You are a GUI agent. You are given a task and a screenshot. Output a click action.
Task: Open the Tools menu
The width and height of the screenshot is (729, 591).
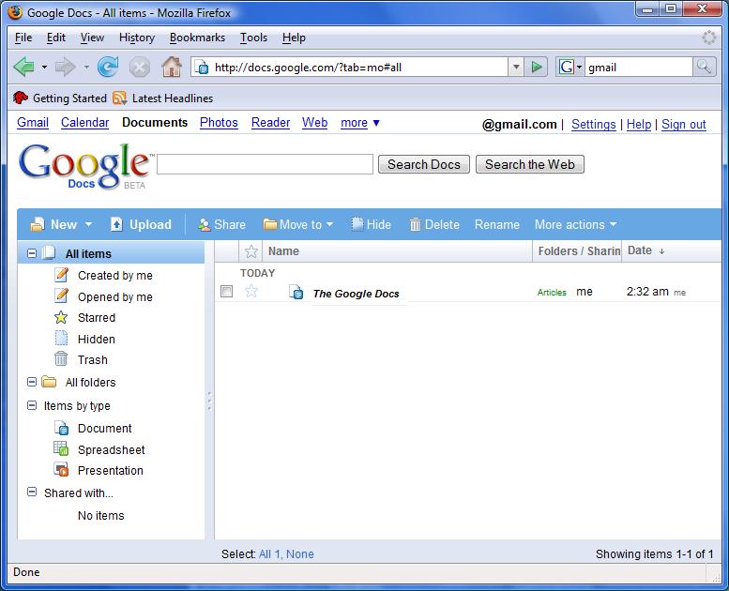(253, 38)
